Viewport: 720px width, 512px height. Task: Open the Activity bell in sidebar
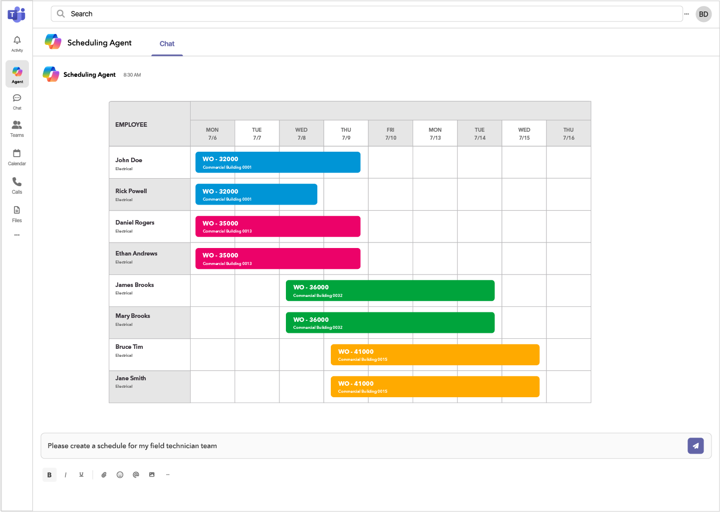[x=17, y=44]
